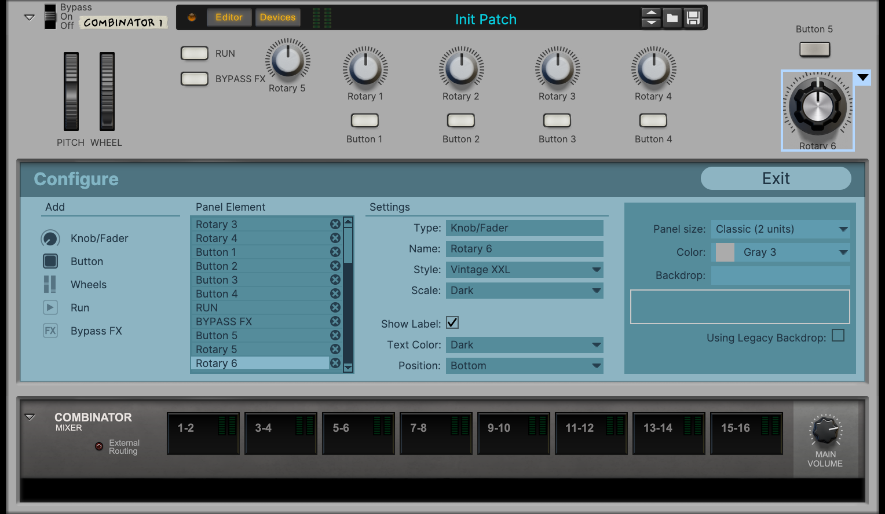Click the Mod wheel
Viewport: 885px width, 514px height.
click(107, 91)
